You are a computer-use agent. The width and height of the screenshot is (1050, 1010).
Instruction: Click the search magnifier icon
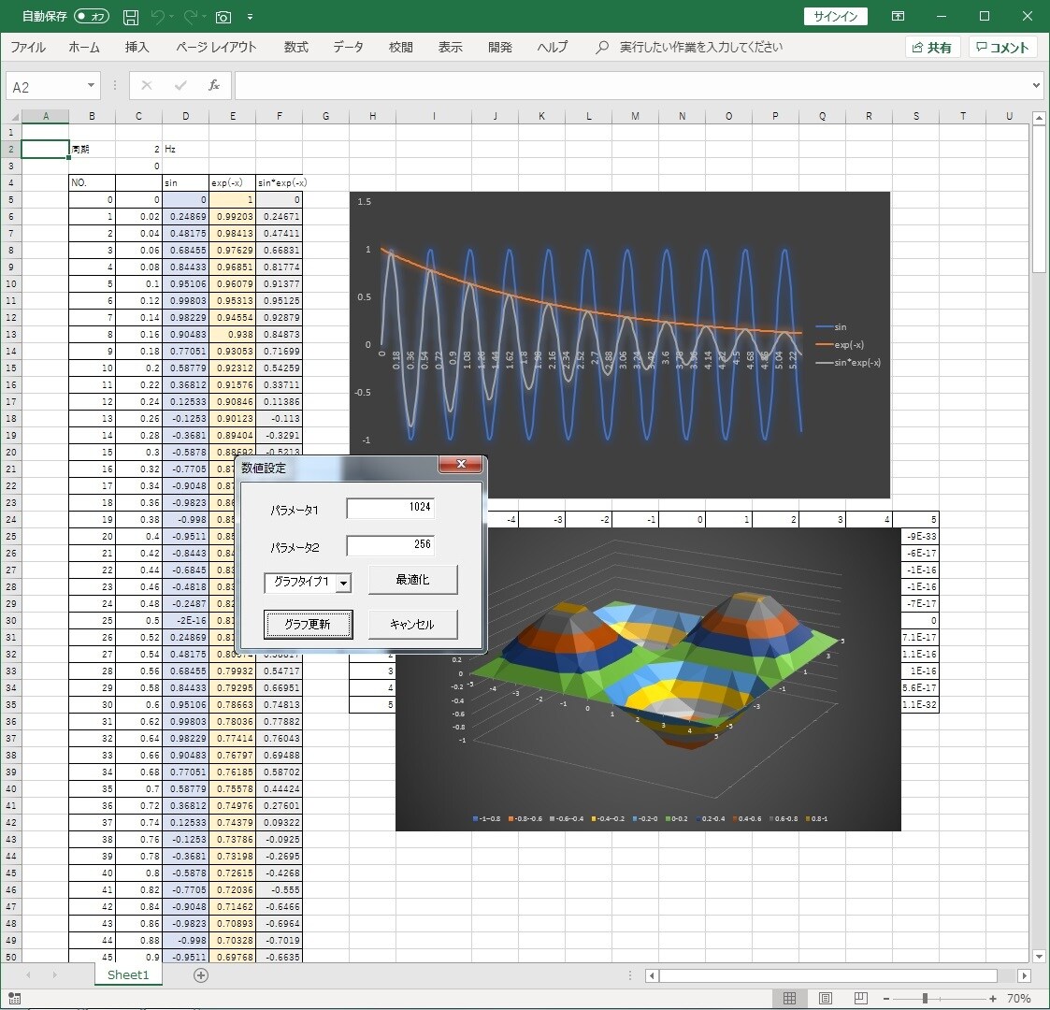click(x=602, y=47)
